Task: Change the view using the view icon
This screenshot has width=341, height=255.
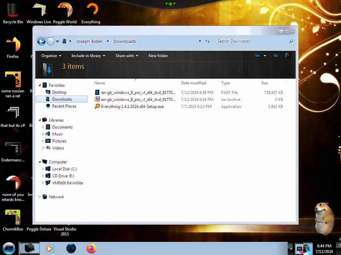Action: click(x=258, y=56)
